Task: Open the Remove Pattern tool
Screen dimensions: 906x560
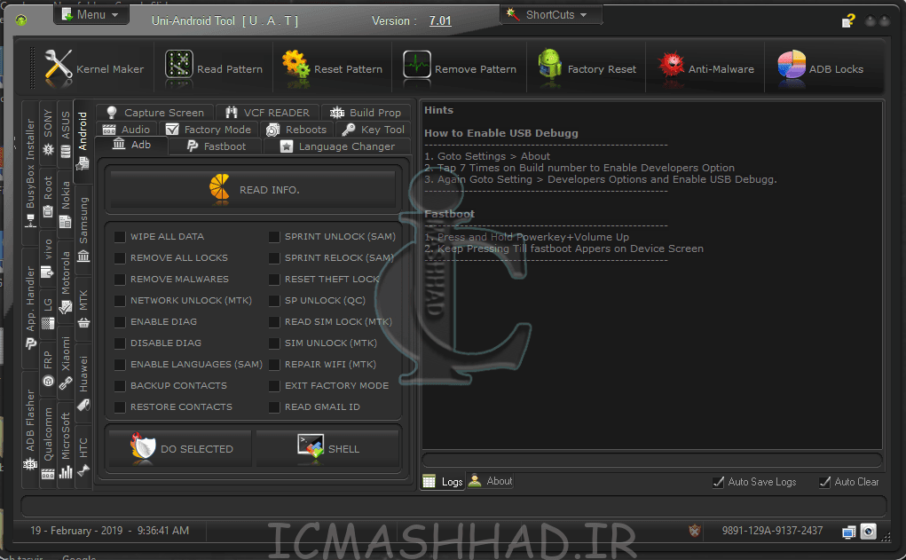Action: pos(460,68)
